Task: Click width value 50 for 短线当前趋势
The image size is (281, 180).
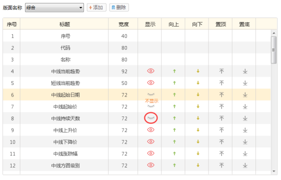Action: [x=124, y=83]
